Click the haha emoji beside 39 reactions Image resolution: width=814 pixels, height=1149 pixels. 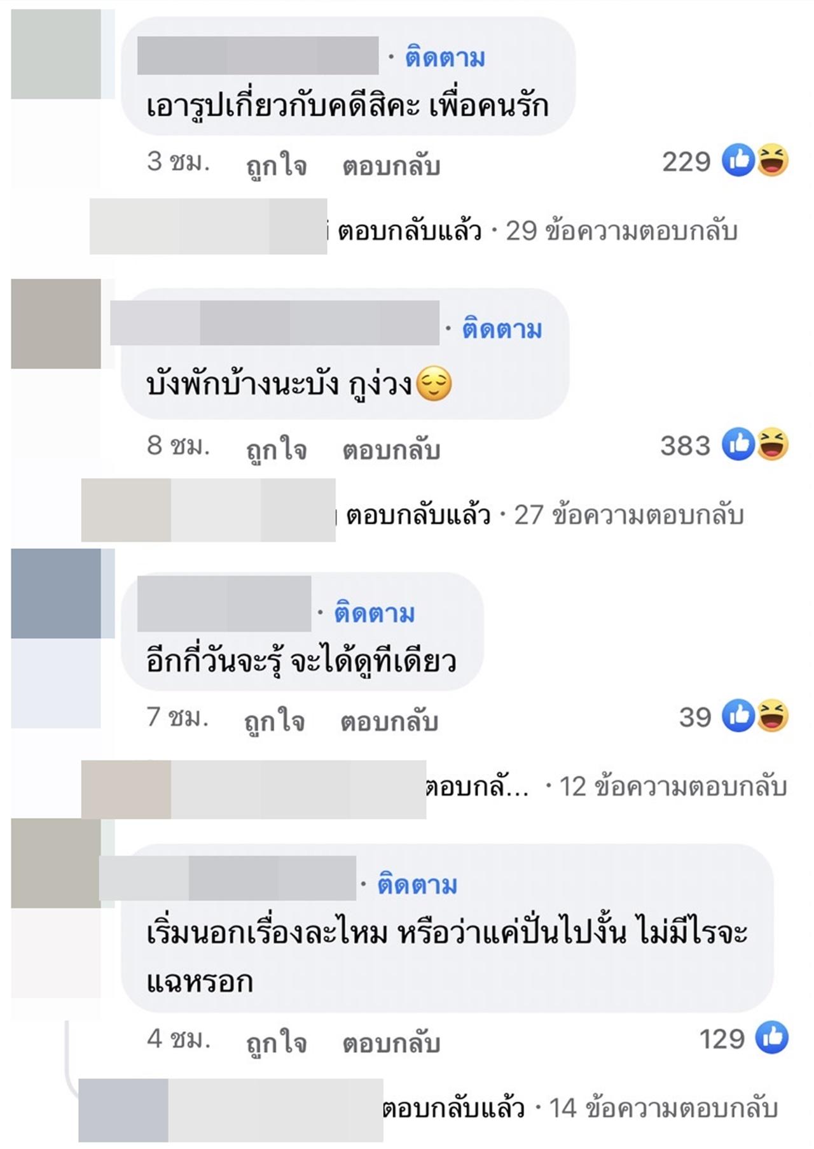(772, 716)
